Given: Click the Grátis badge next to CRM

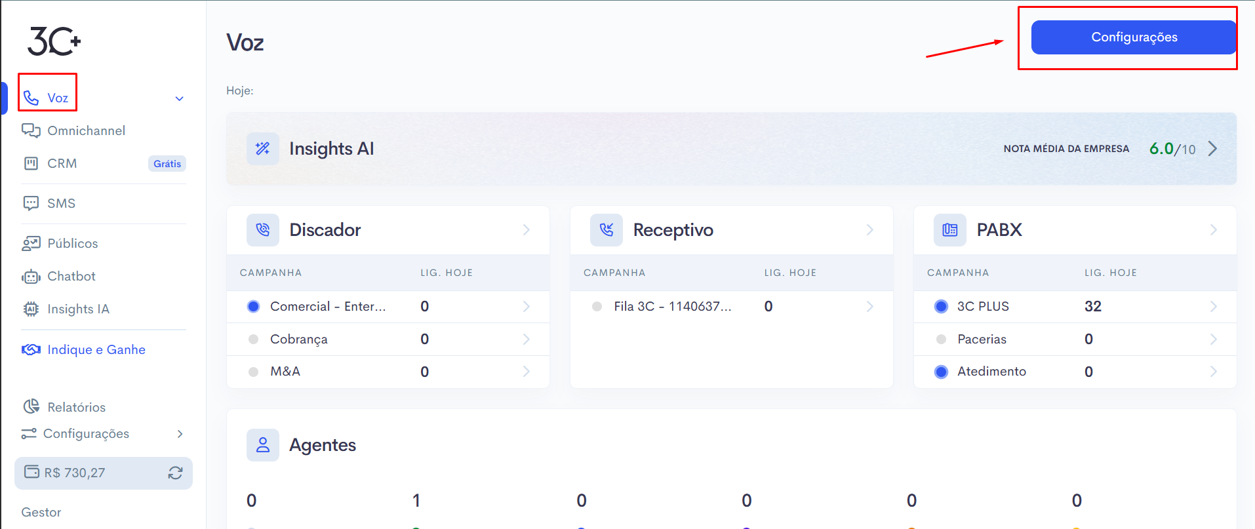Looking at the screenshot, I should pyautogui.click(x=167, y=164).
